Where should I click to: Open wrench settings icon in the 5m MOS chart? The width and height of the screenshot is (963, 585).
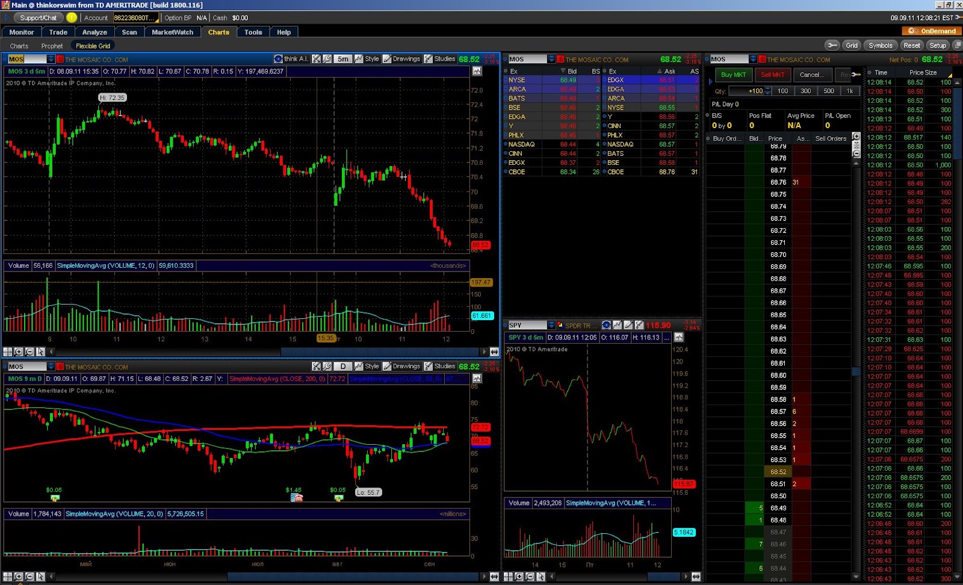pyautogui.click(x=327, y=59)
